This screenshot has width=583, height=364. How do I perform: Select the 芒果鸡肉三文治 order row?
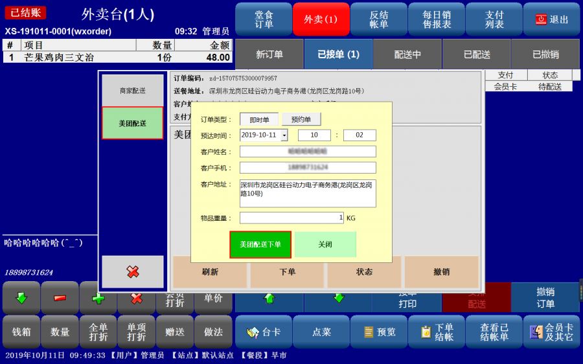tap(117, 57)
